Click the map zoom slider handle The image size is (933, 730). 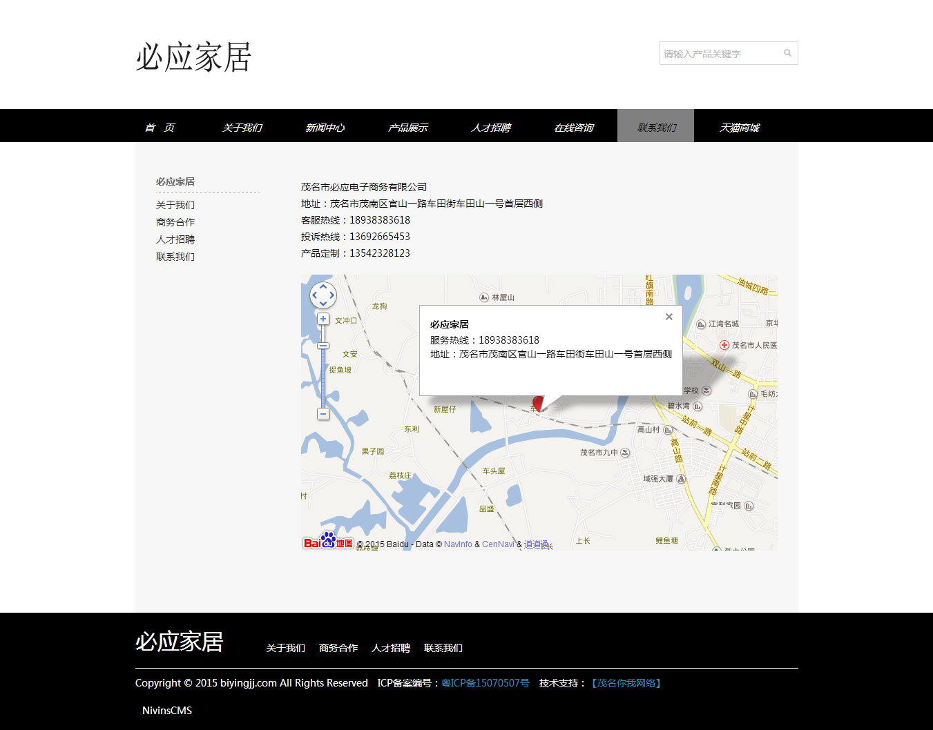(x=323, y=345)
